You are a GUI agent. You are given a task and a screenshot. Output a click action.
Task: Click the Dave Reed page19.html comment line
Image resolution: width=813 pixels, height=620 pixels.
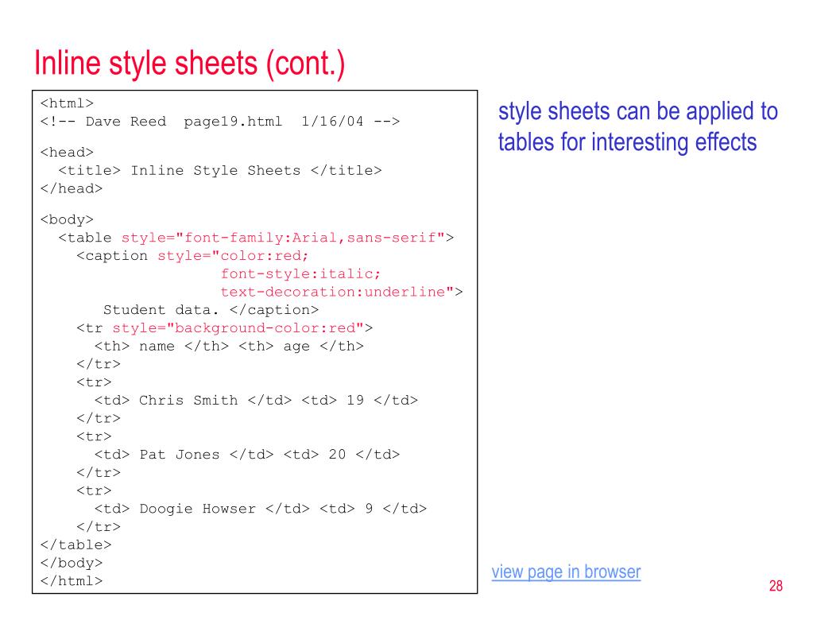click(220, 122)
